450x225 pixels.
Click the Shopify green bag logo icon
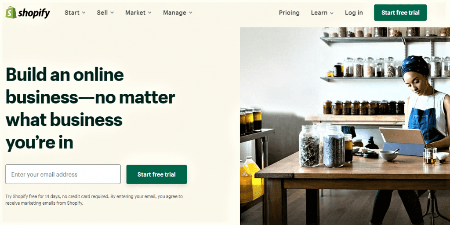click(x=11, y=12)
